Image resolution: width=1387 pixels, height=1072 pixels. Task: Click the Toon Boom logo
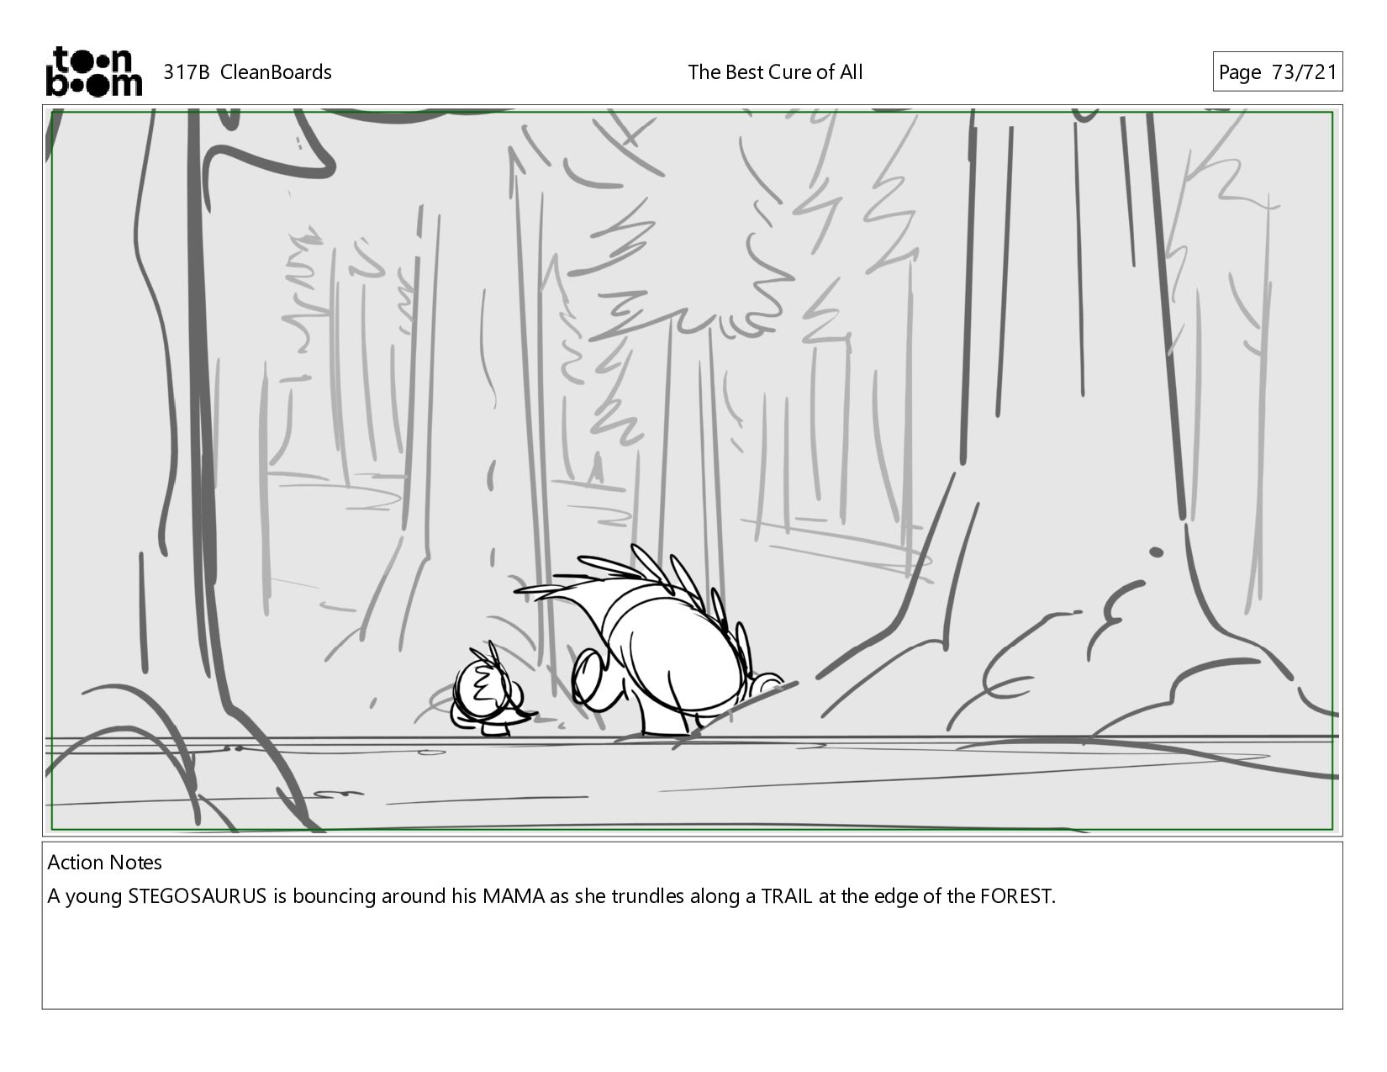pyautogui.click(x=93, y=71)
